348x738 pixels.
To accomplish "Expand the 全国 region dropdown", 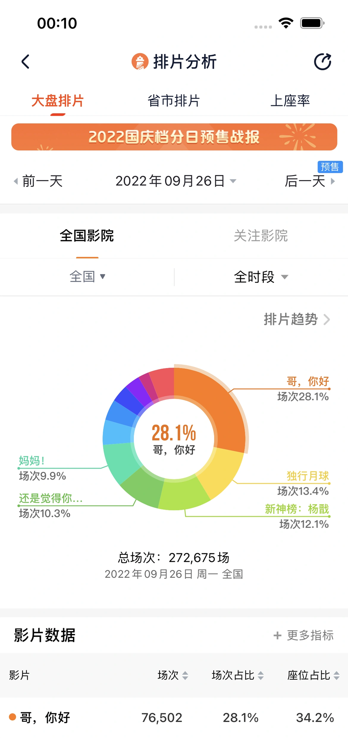I will click(87, 277).
